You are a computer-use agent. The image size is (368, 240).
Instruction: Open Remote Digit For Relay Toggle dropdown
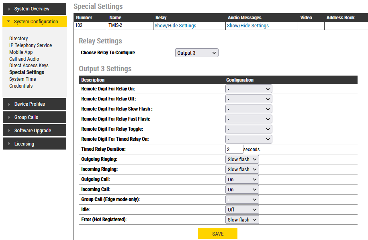[249, 129]
